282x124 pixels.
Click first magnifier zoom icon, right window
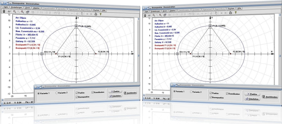tap(154, 15)
